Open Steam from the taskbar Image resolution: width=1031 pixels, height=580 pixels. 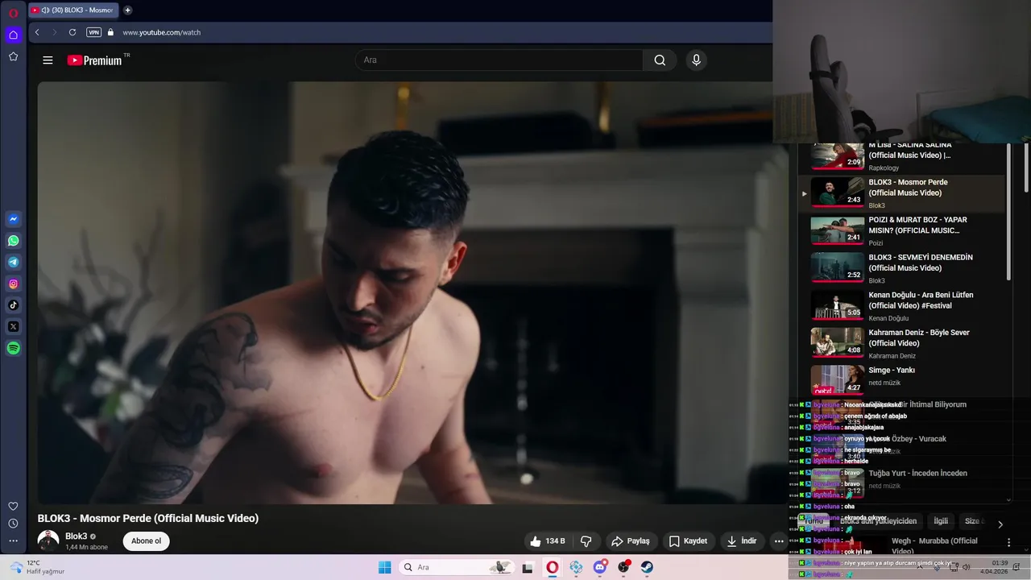tap(647, 567)
